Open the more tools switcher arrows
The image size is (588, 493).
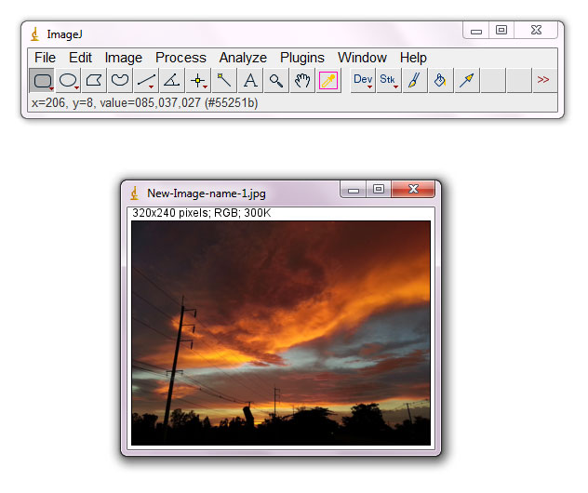tap(543, 79)
